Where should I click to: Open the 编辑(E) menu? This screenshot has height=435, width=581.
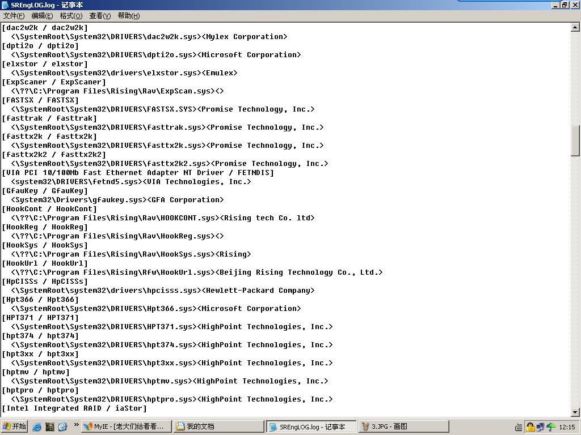click(x=42, y=15)
